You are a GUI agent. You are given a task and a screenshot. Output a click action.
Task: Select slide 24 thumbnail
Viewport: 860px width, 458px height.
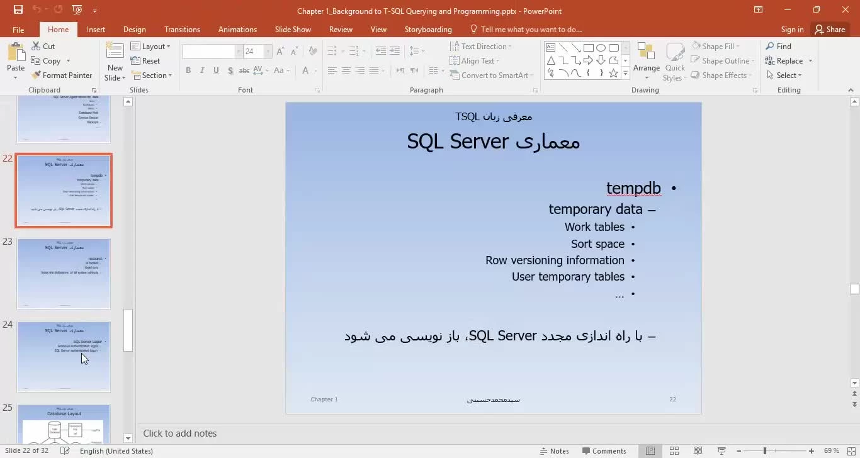pos(64,357)
